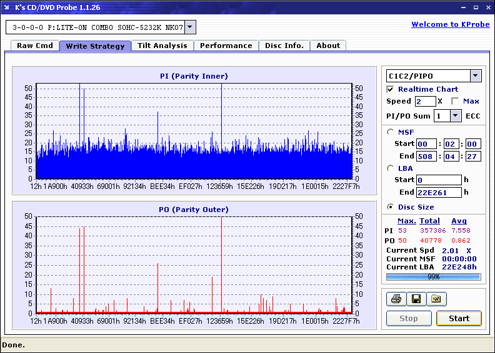Click the Speed input field
Screen dimensions: 495x353
pyautogui.click(x=425, y=101)
